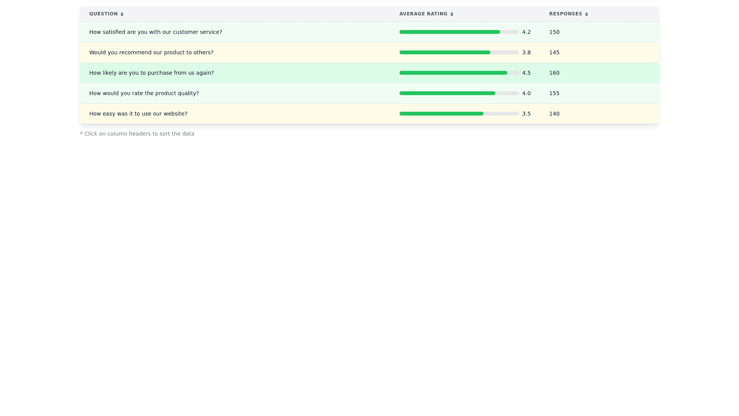739x416 pixels.
Task: Click the 160 responses value
Action: (554, 73)
